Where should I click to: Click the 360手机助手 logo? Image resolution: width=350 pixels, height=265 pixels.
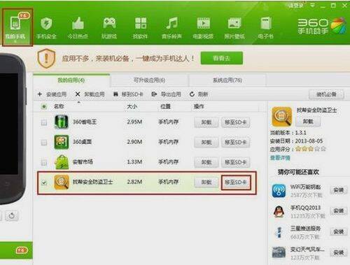click(321, 26)
